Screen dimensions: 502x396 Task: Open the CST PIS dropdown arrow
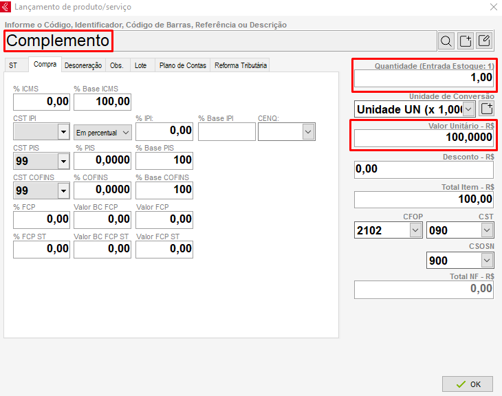(63, 162)
